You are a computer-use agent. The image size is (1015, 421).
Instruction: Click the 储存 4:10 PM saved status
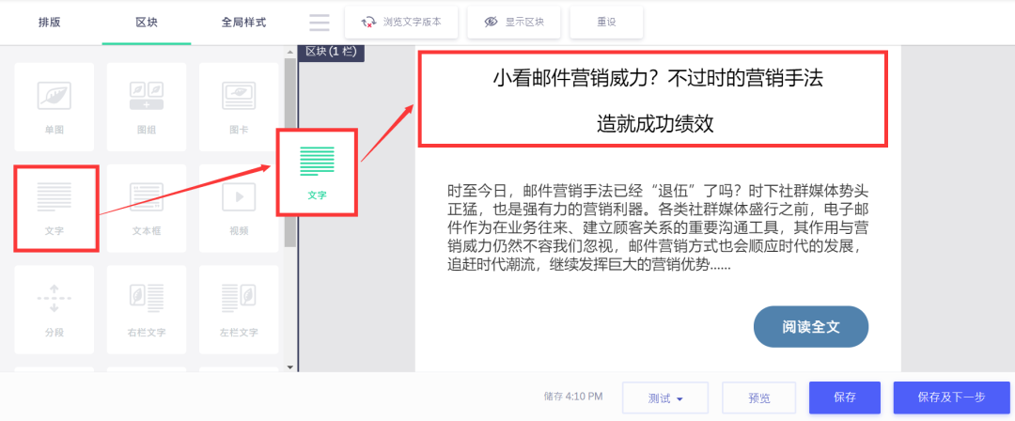pos(573,397)
